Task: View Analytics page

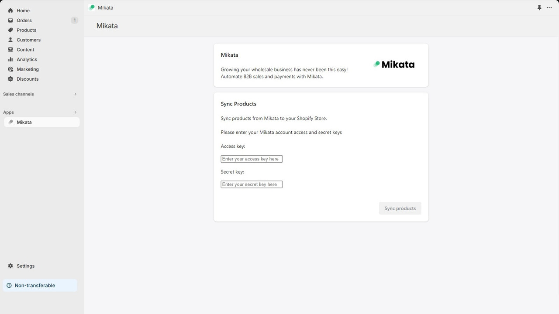Action: click(x=42, y=59)
